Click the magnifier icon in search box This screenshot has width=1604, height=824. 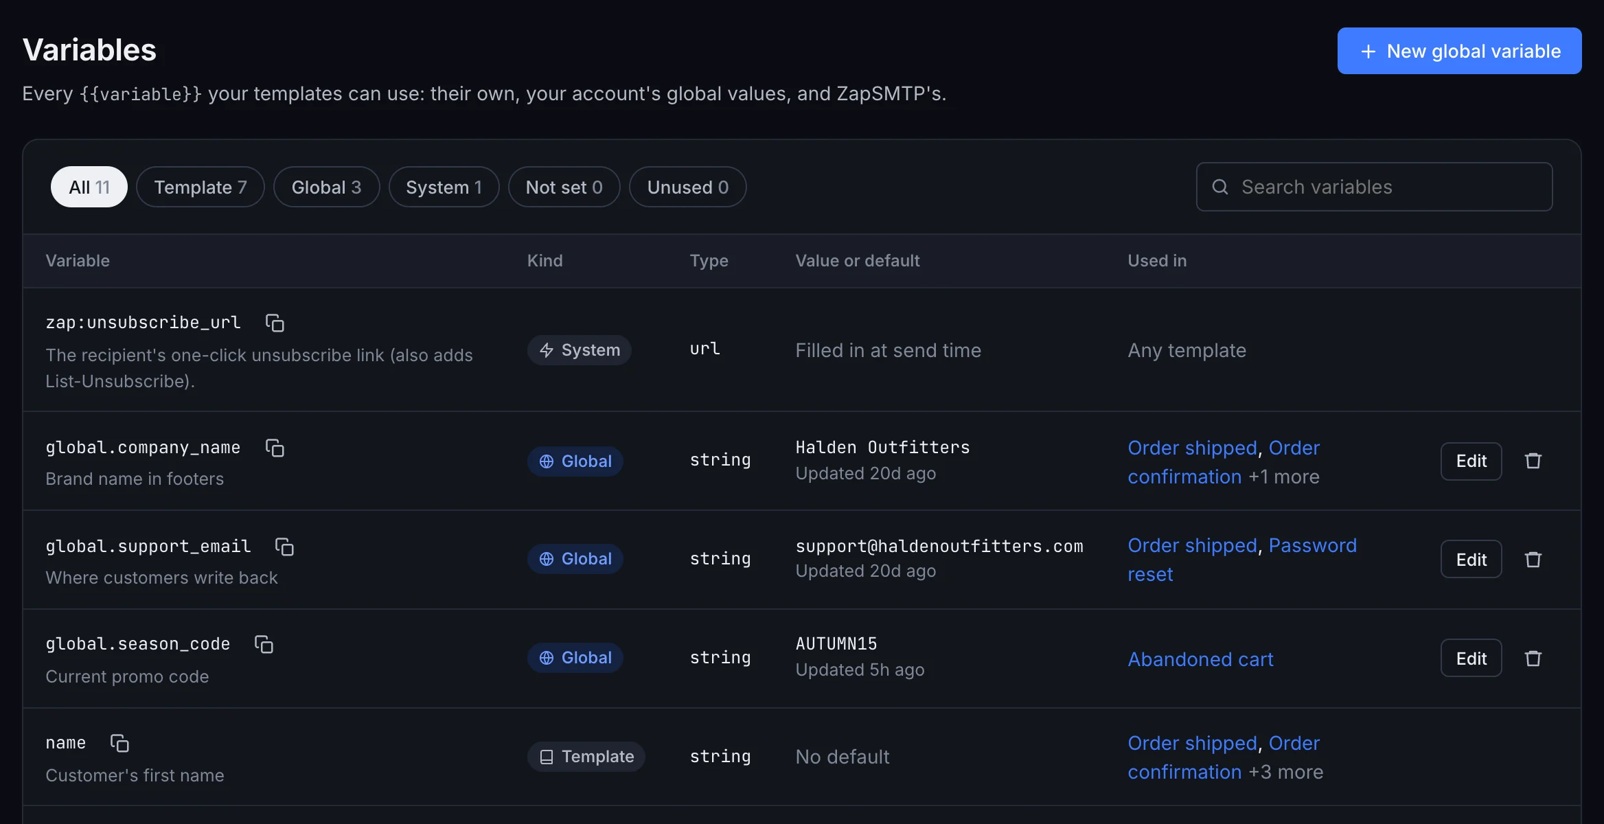1220,187
